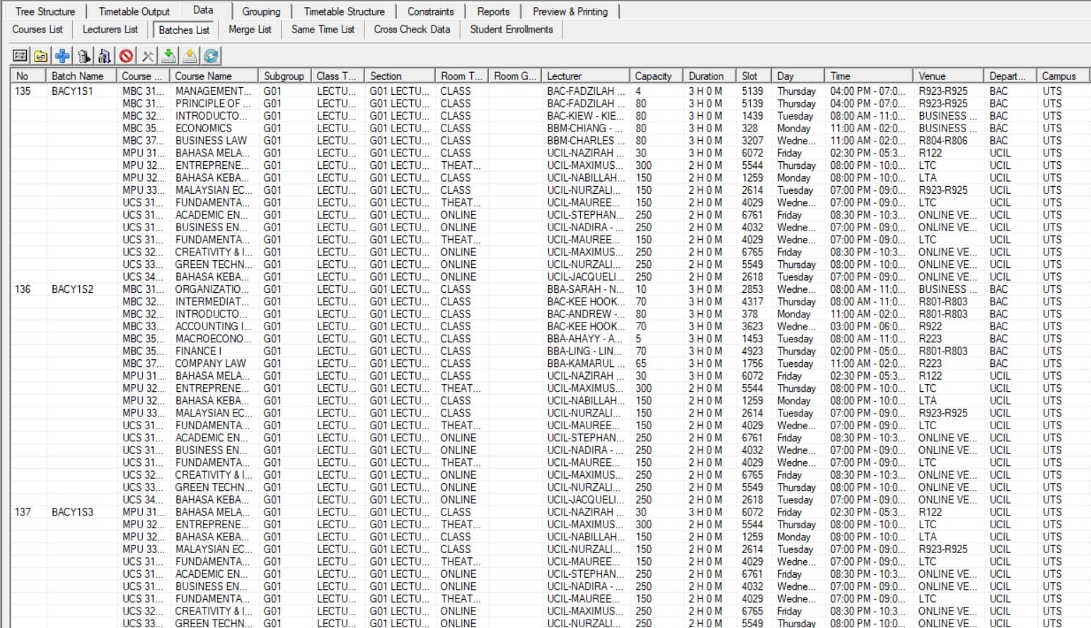The width and height of the screenshot is (1091, 628).
Task: Refresh the batches list with blue arrows
Action: tap(211, 56)
